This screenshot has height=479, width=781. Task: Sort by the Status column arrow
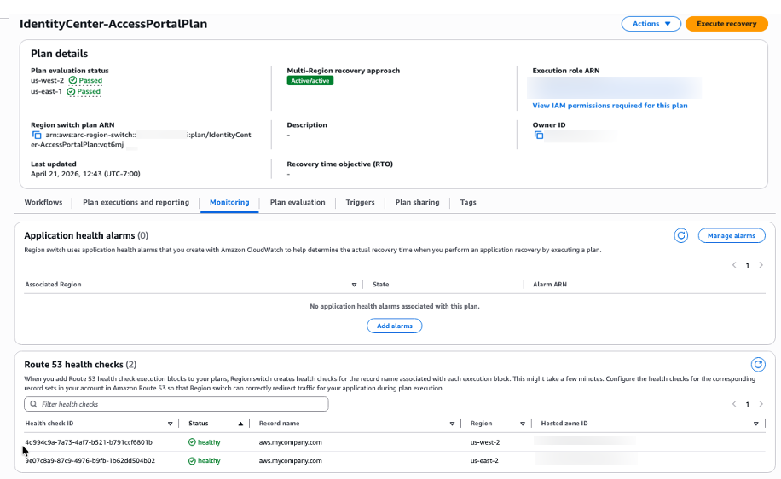[240, 424]
